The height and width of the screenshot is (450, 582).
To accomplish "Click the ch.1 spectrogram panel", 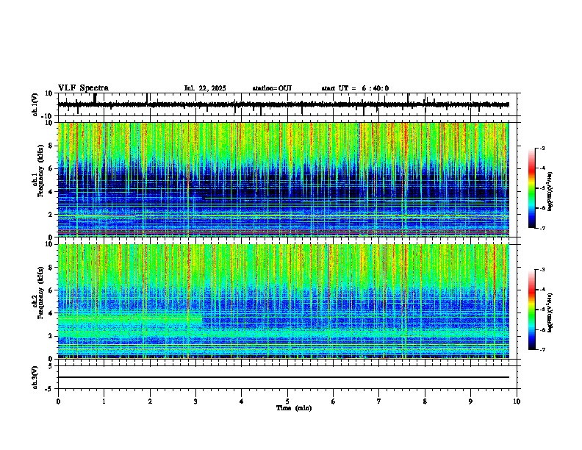I will click(x=284, y=179).
